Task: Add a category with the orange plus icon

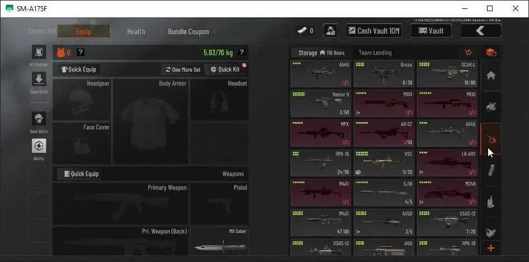Action: (x=491, y=249)
